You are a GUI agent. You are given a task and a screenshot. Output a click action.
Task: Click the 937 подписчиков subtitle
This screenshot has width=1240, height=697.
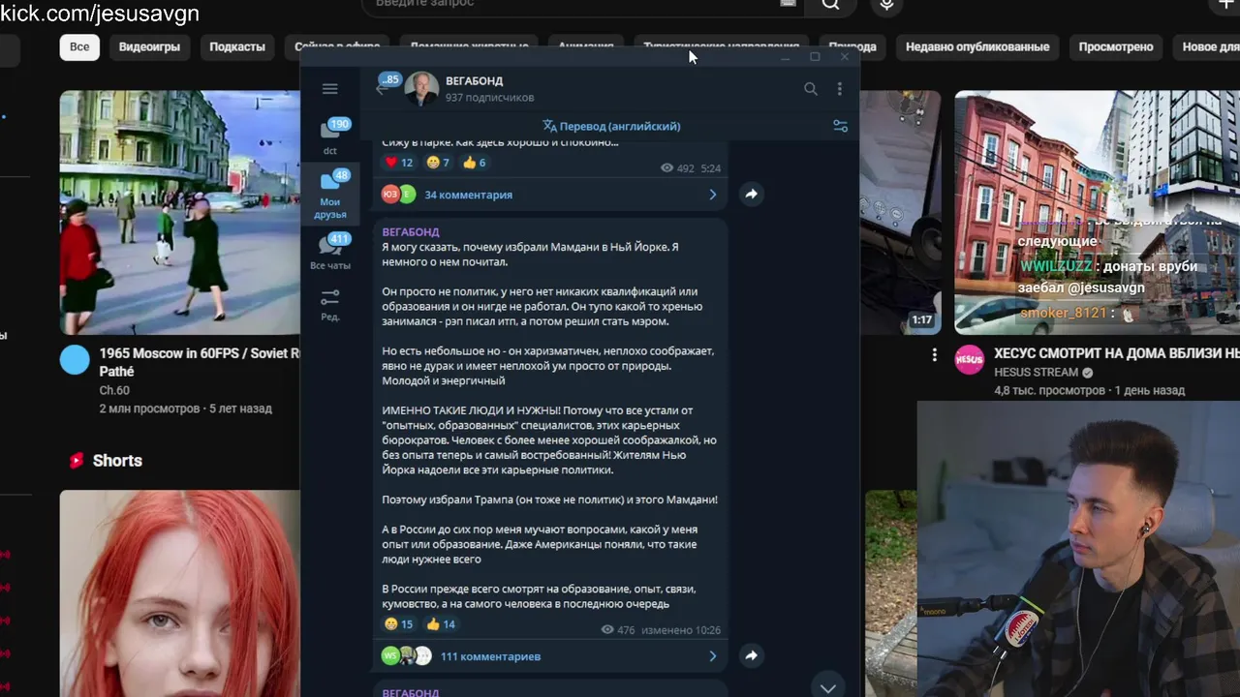pyautogui.click(x=489, y=98)
